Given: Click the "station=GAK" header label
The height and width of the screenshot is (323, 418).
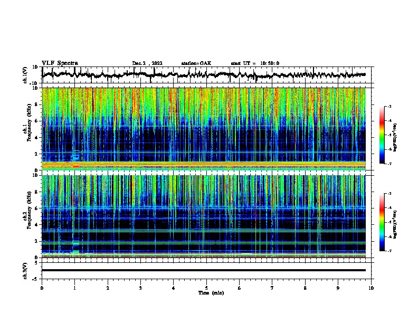Looking at the screenshot, I should click(196, 63).
